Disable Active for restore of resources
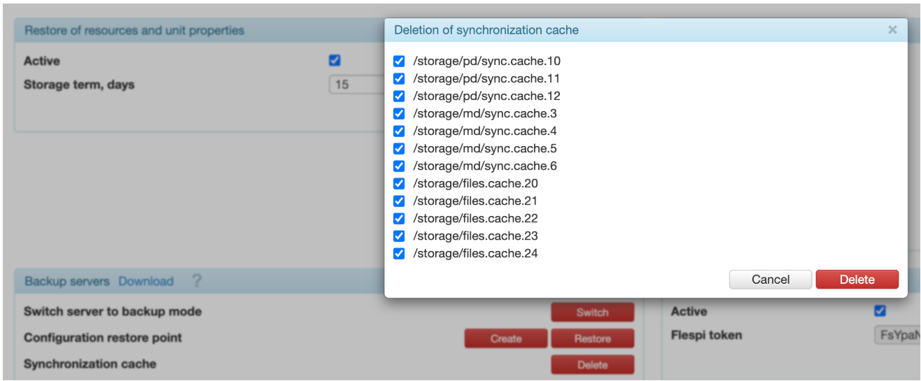The image size is (921, 381). point(335,61)
